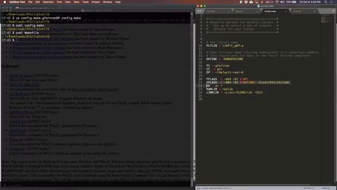Image resolution: width=337 pixels, height=190 pixels.
Task: Open the Edit menu
Action: pos(37,2)
